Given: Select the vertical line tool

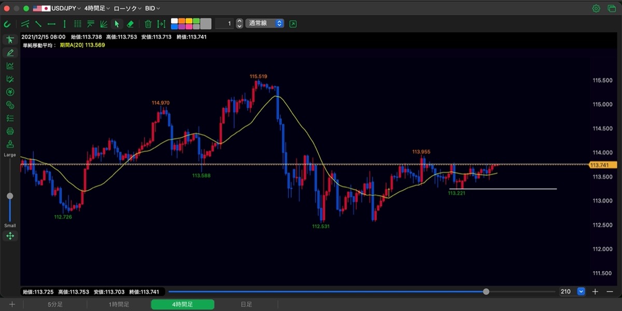Looking at the screenshot, I should tap(64, 24).
